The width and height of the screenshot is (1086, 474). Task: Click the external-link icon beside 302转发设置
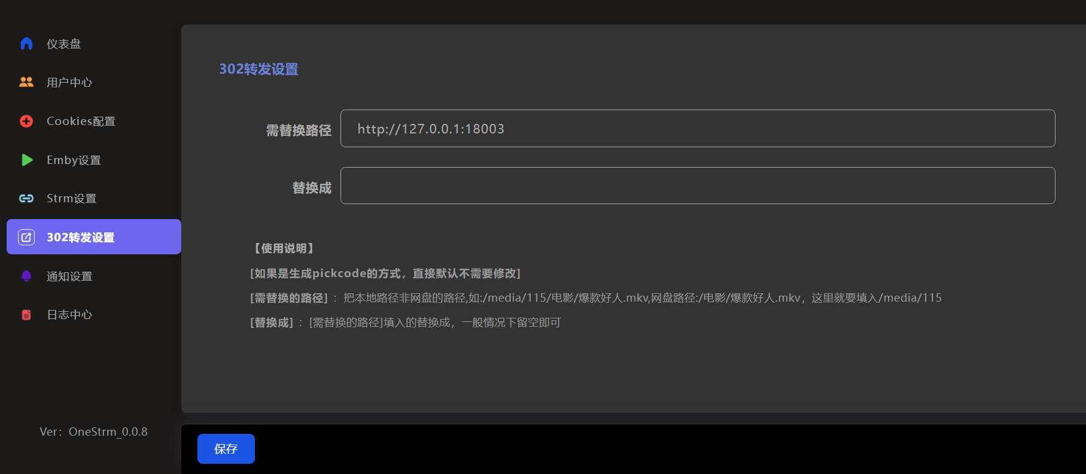[x=26, y=237]
